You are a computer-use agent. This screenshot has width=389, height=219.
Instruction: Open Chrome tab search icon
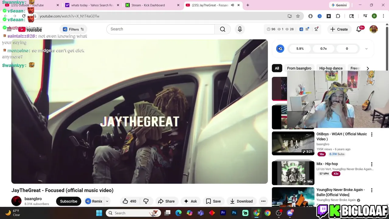pyautogui.click(x=352, y=16)
